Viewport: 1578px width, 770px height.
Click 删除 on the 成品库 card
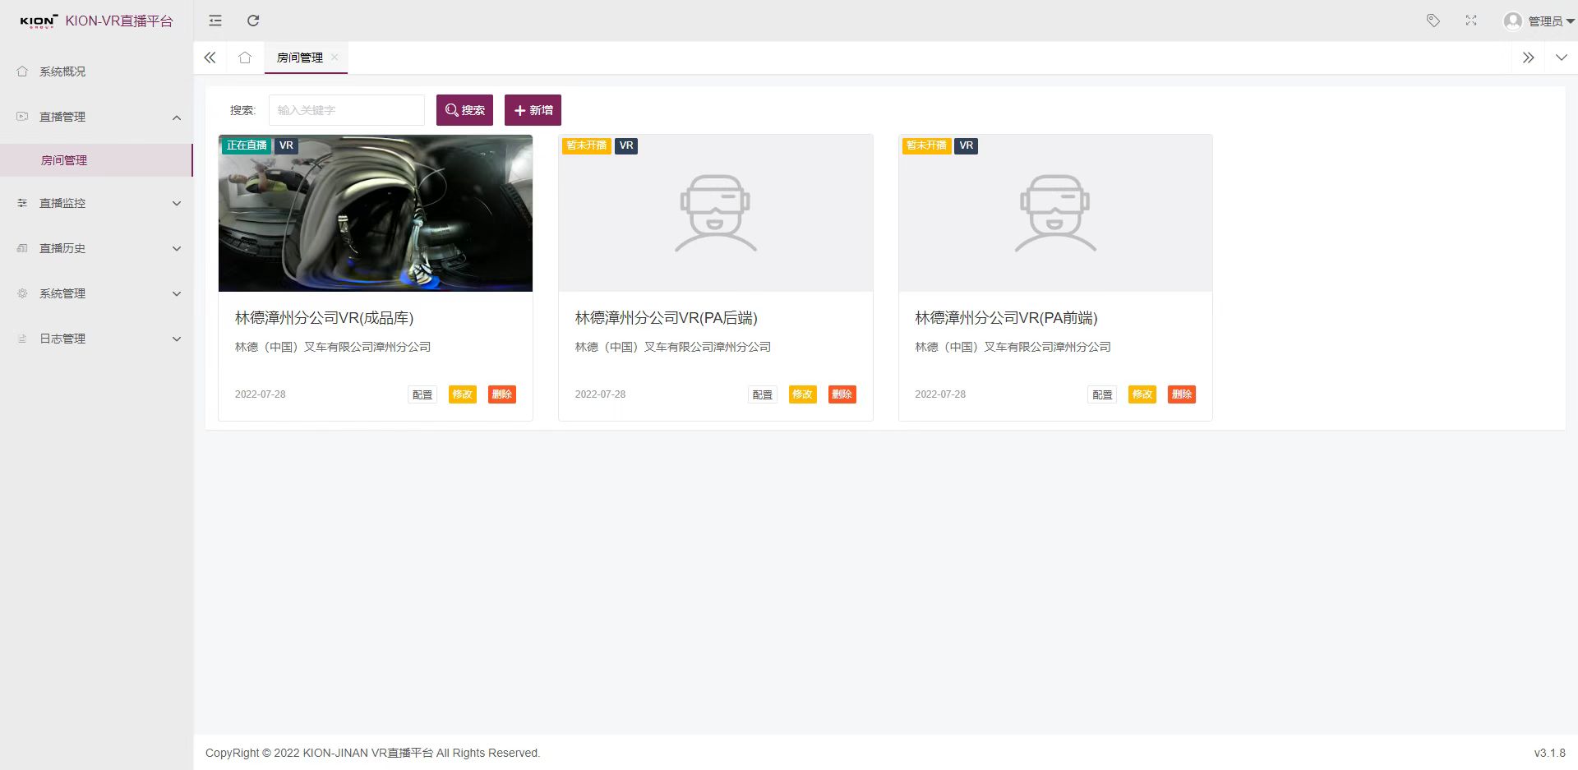(x=502, y=394)
